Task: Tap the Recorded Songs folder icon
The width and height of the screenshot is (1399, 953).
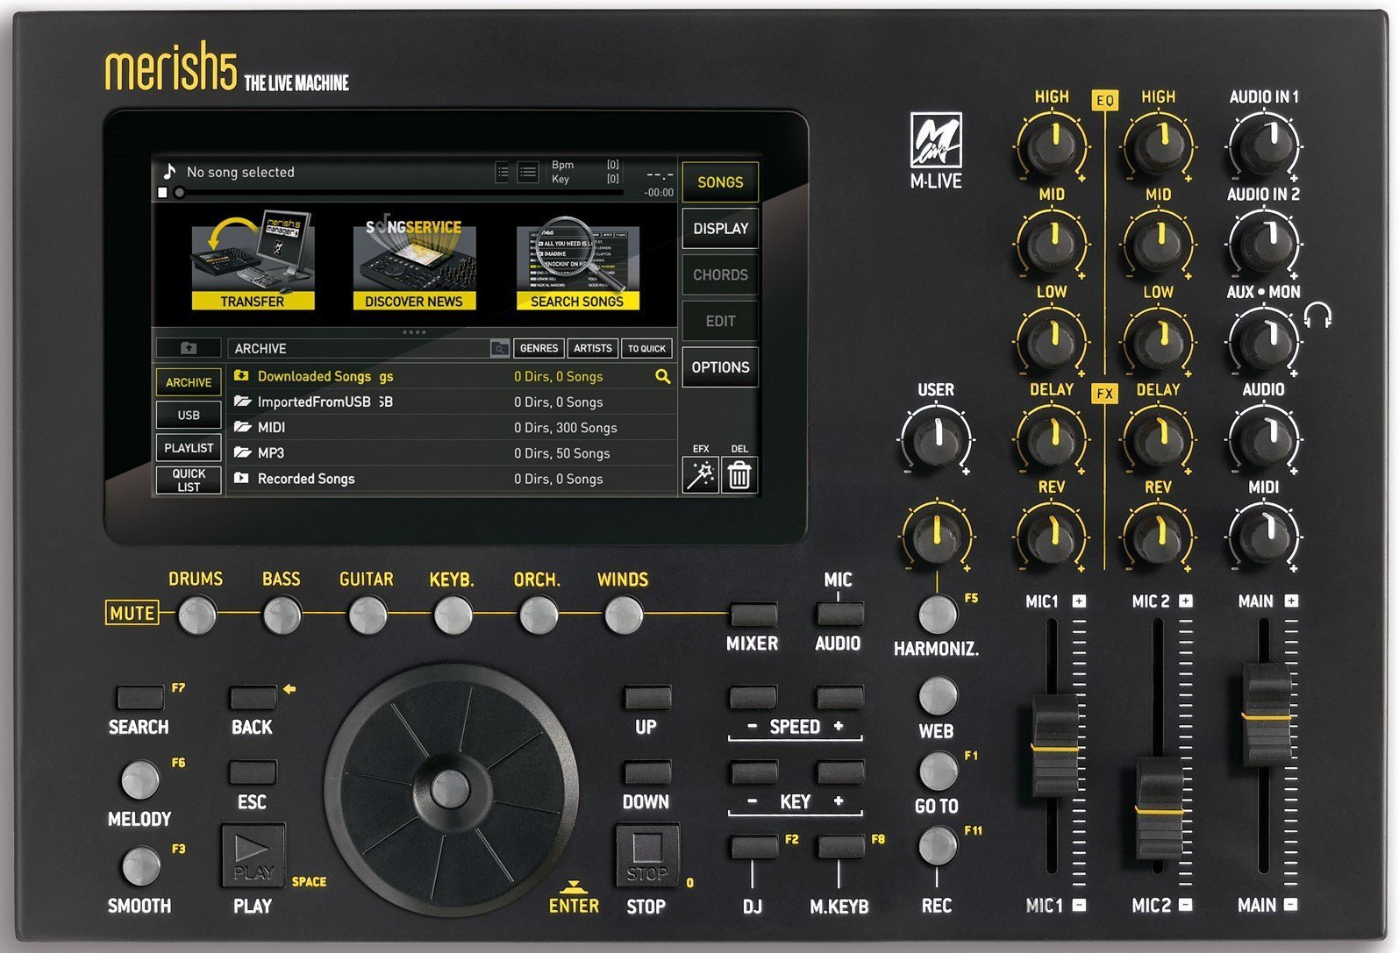Action: pyautogui.click(x=241, y=478)
